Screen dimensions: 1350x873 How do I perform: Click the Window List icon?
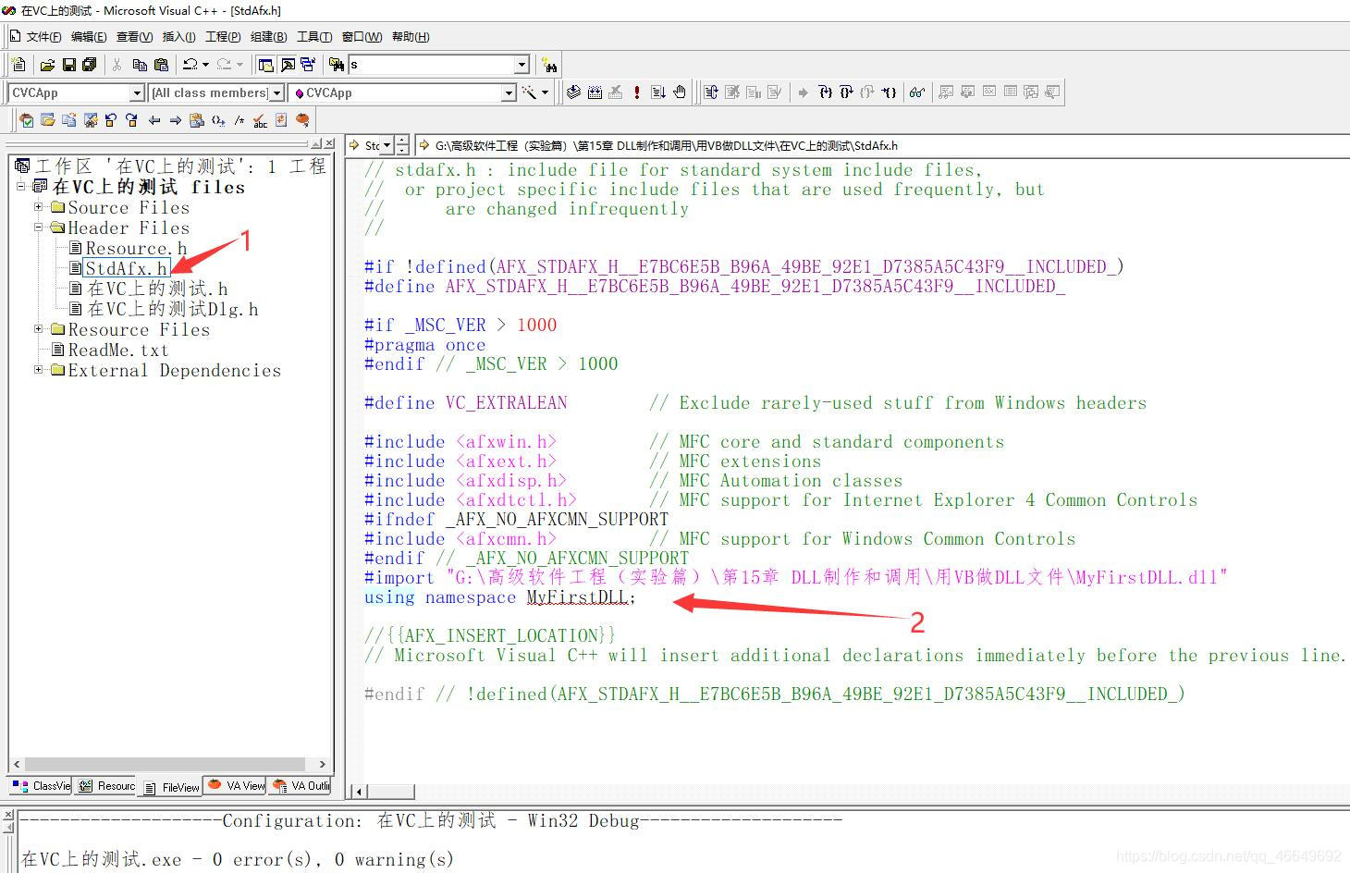308,65
